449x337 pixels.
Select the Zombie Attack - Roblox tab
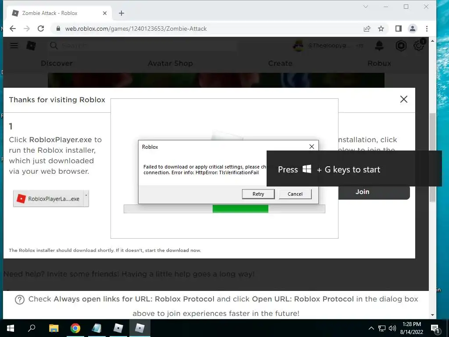coord(59,13)
